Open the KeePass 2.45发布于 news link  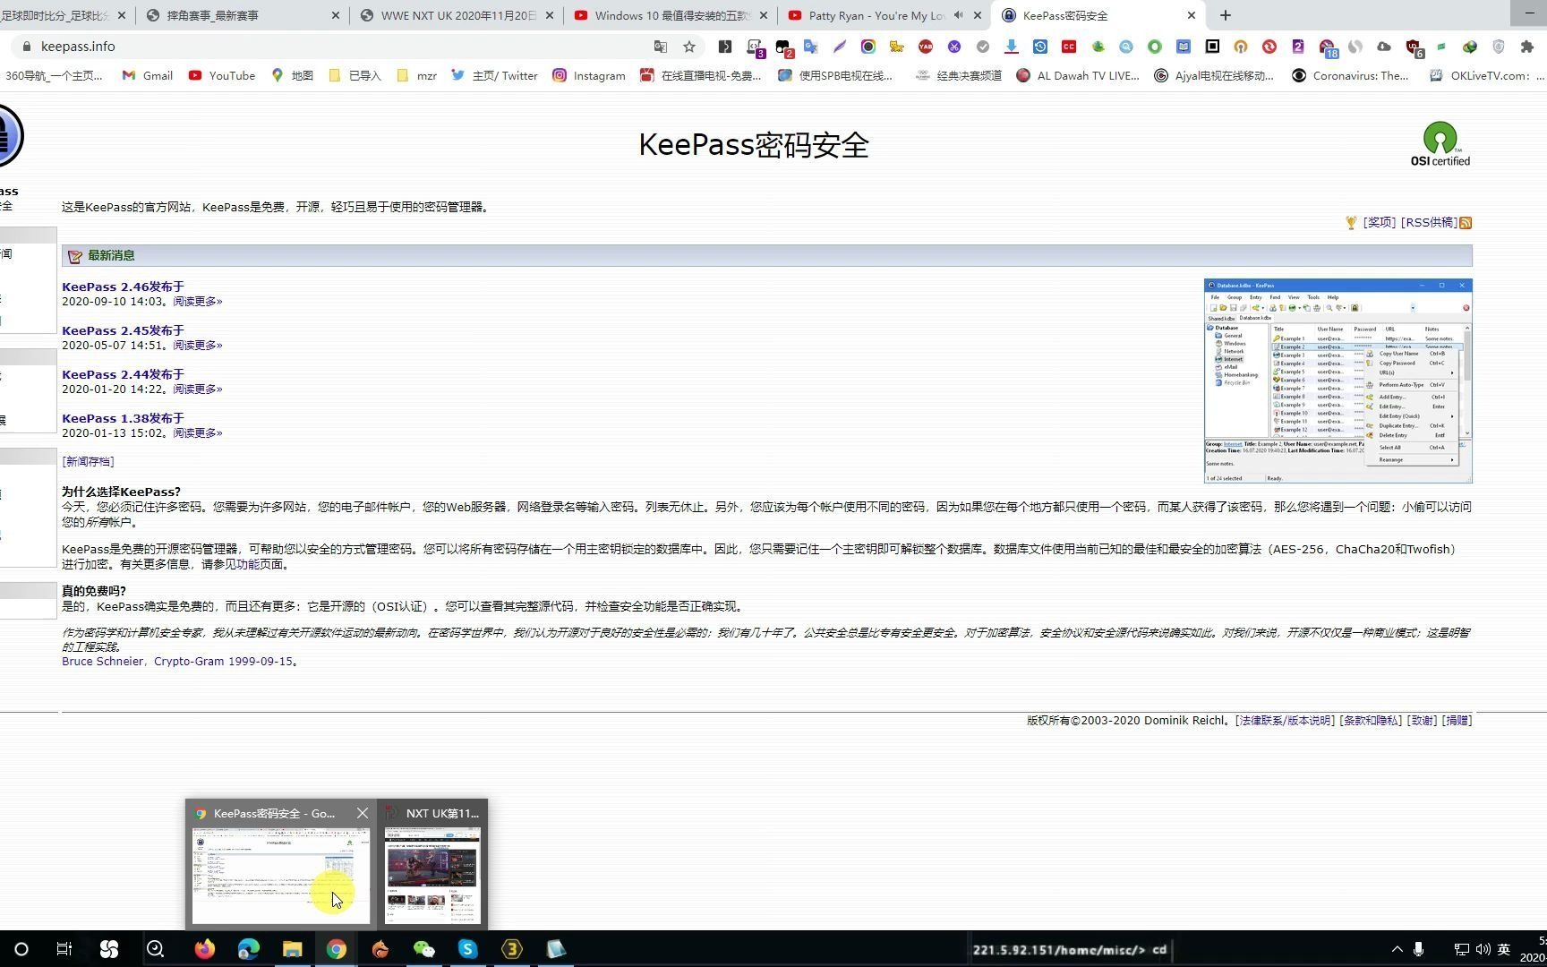point(123,330)
